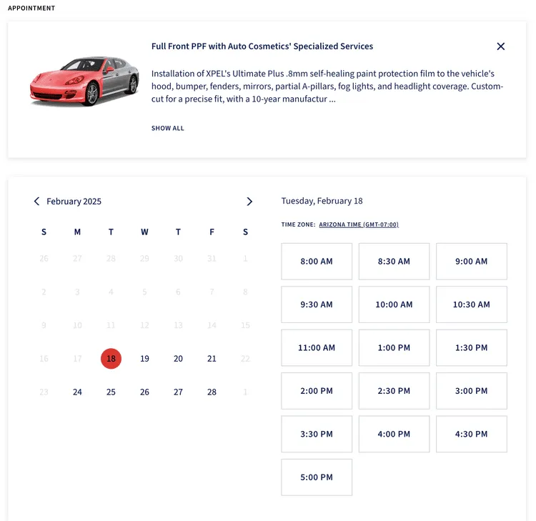Viewport: 536px width, 521px height.
Task: Select the 10:30 AM slot
Action: [x=471, y=304]
